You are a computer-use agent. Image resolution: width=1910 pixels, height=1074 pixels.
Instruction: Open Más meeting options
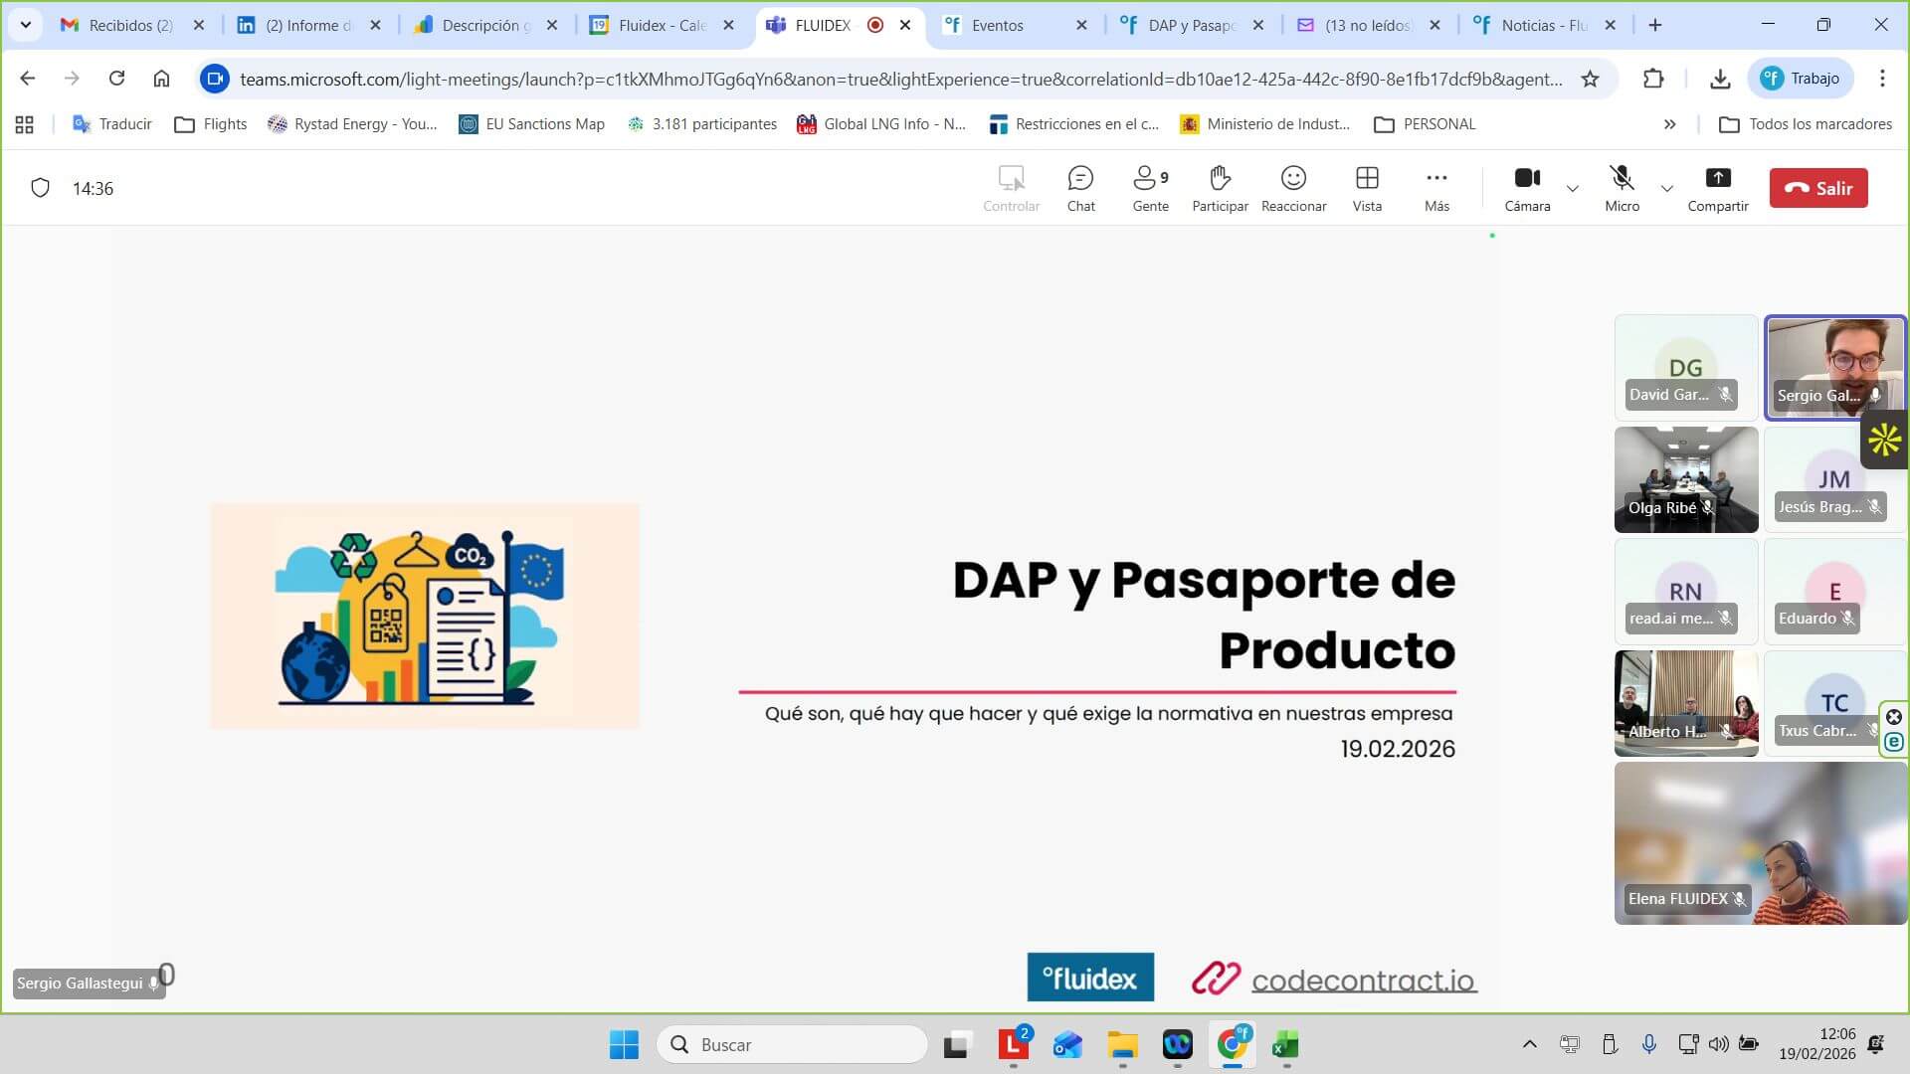(1436, 187)
